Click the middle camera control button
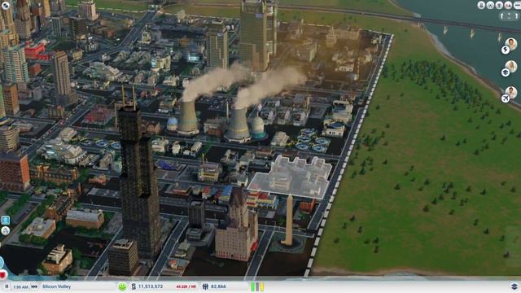This screenshot has width=521, height=293. point(510,15)
